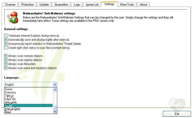
Task: Click the language list scroll down arrow
Action: (x=55, y=111)
